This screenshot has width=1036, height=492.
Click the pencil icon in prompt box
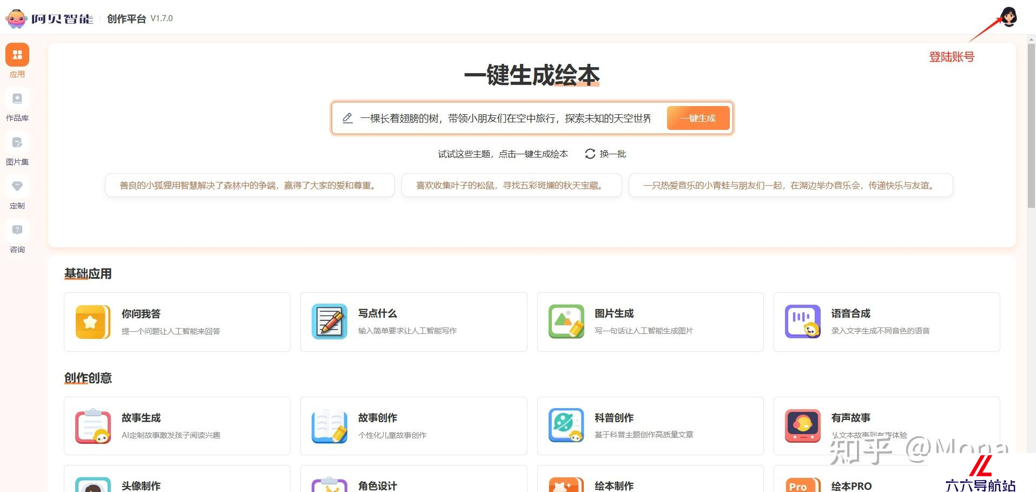coord(347,118)
